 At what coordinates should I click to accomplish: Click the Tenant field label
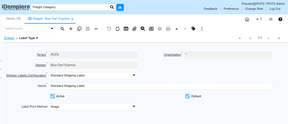(41, 55)
